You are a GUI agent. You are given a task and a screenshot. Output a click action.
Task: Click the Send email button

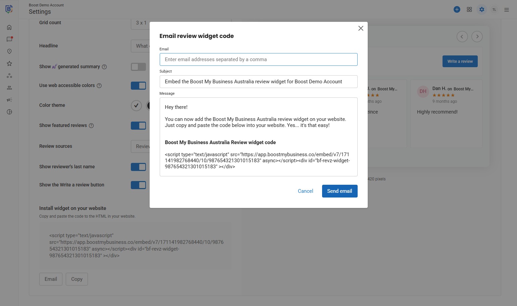(340, 191)
